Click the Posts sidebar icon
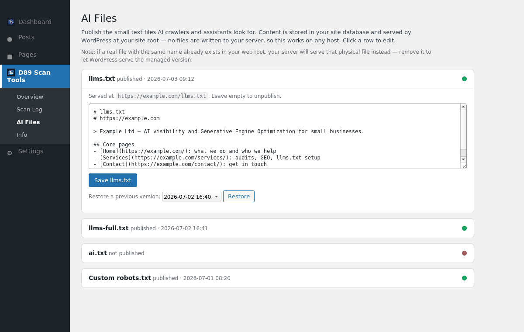This screenshot has height=332, width=524. (10, 39)
